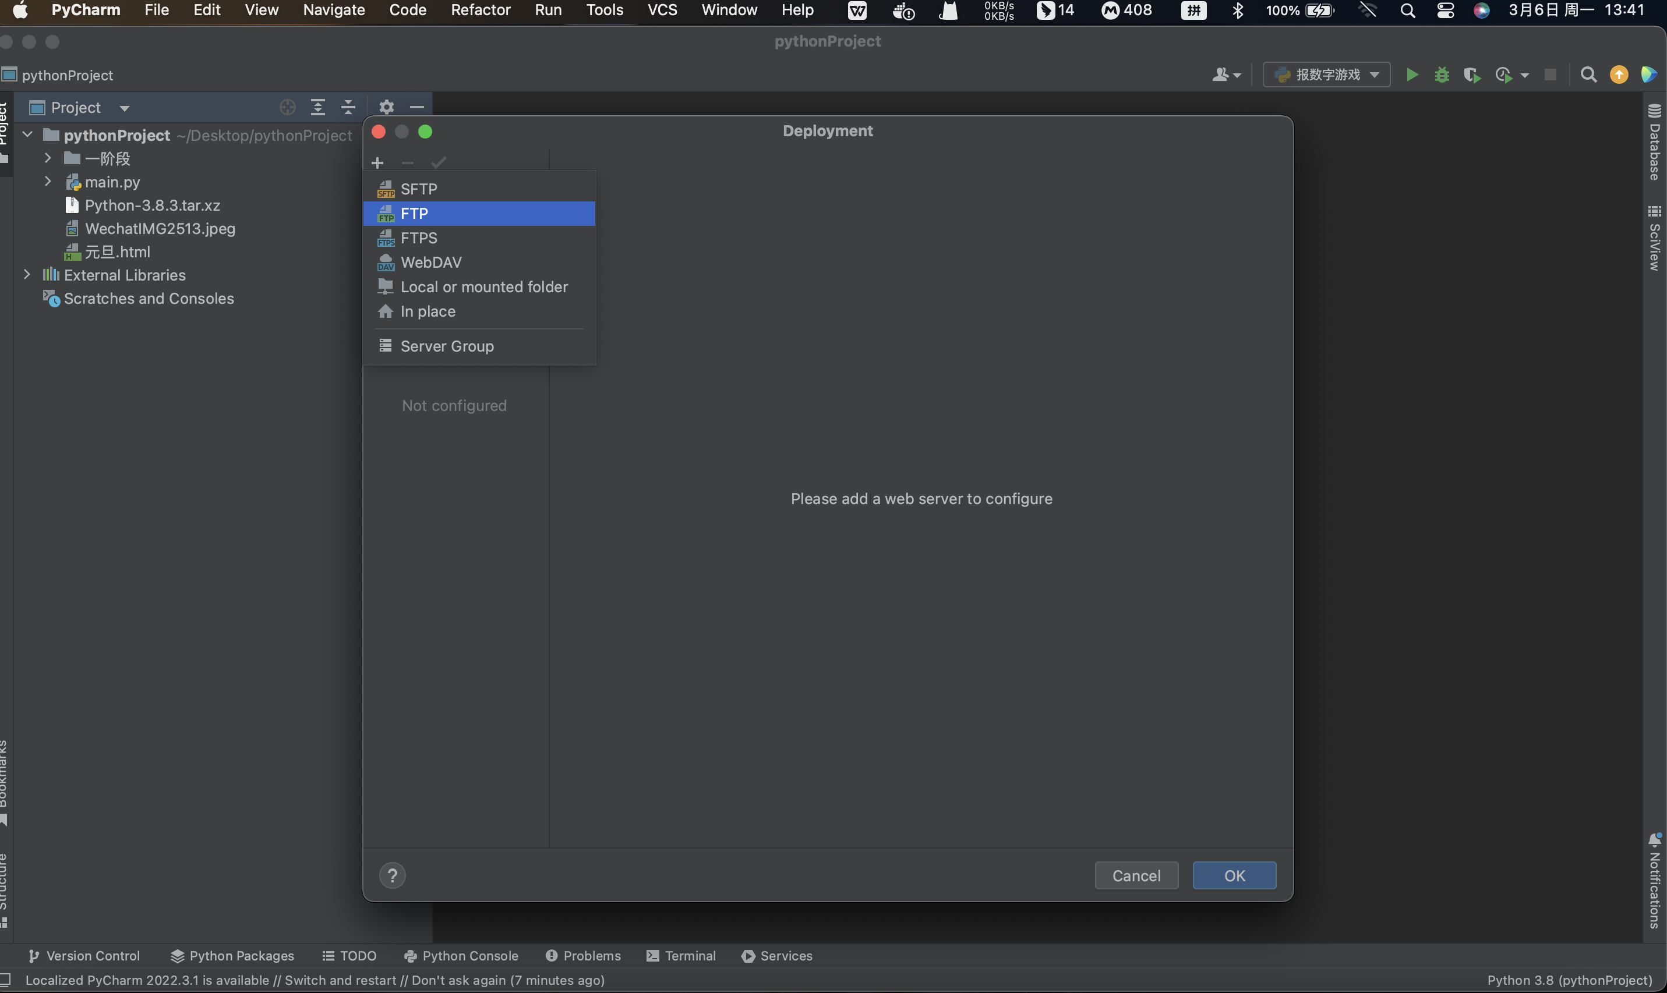This screenshot has height=993, width=1667.
Task: Open IDE updates orange arrow icon
Action: [x=1619, y=75]
